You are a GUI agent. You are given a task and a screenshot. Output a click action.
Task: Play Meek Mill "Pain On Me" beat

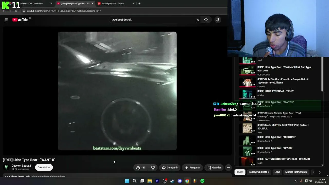tap(280, 128)
